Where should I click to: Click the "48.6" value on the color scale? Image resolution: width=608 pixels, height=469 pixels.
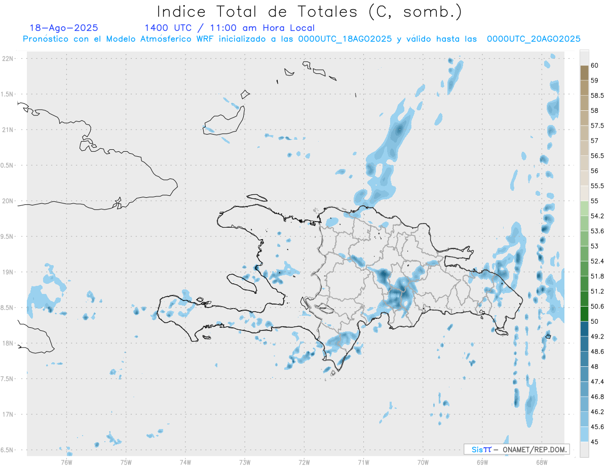[x=597, y=352]
